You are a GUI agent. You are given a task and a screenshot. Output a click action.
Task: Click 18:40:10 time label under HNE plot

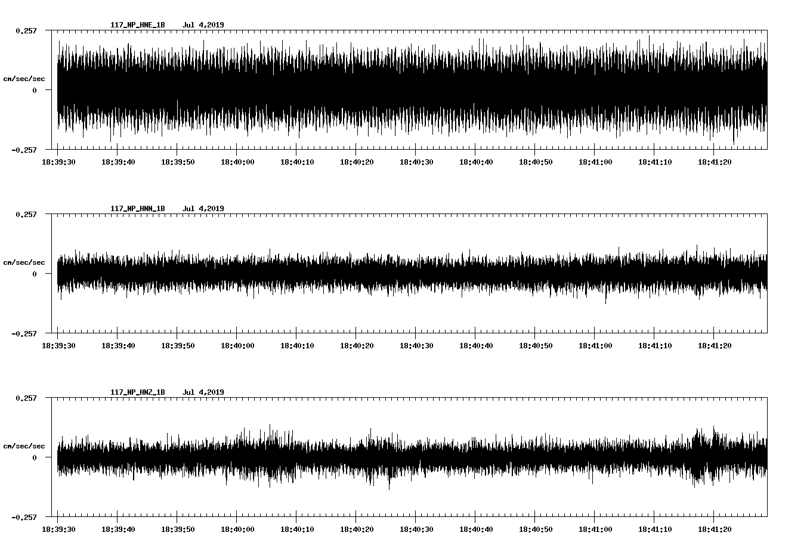click(x=297, y=162)
